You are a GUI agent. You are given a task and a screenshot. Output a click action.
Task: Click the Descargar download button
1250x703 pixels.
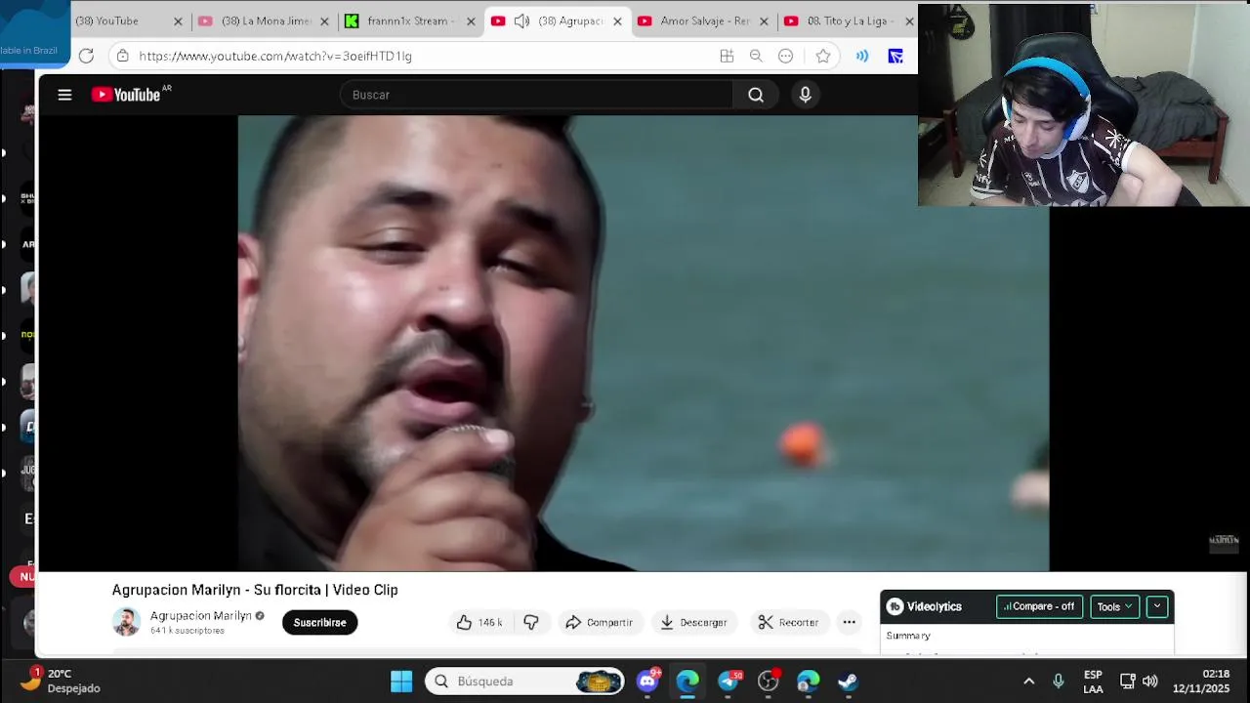pyautogui.click(x=693, y=622)
